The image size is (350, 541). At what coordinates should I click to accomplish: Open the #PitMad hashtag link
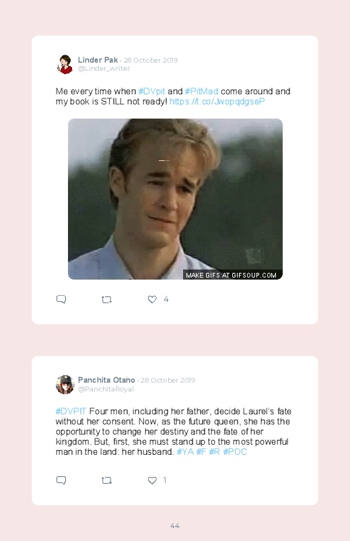pos(201,92)
